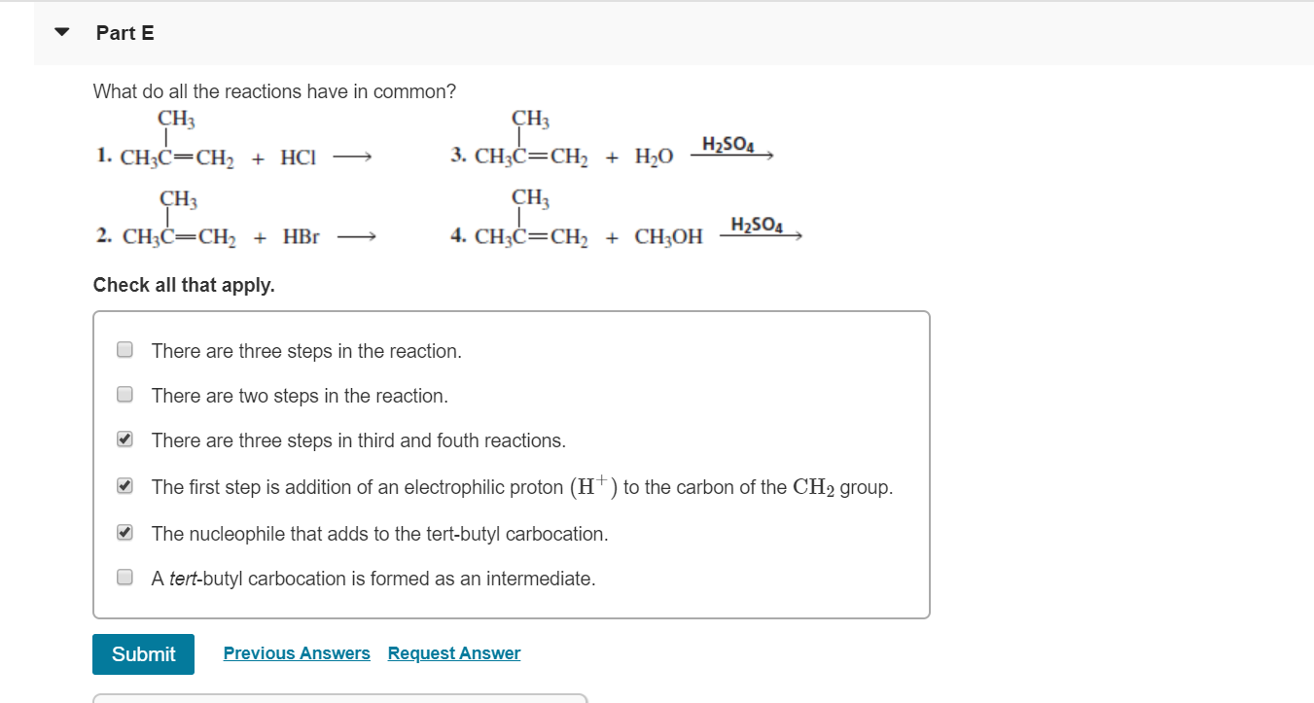
Task: Click the 'Check all that apply' instruction text
Action: point(183,285)
